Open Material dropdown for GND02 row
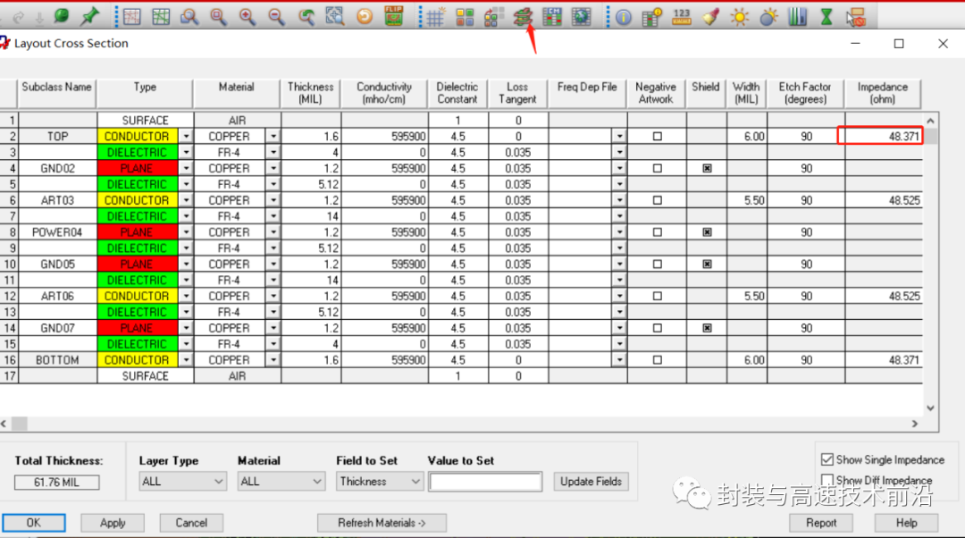 [x=273, y=168]
